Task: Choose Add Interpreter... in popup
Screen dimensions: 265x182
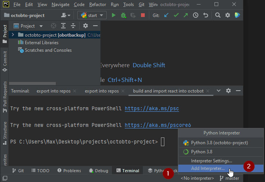Action: coord(221,168)
